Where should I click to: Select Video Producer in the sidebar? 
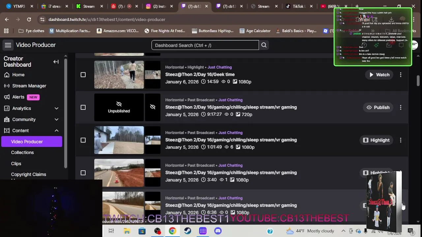coord(32,142)
